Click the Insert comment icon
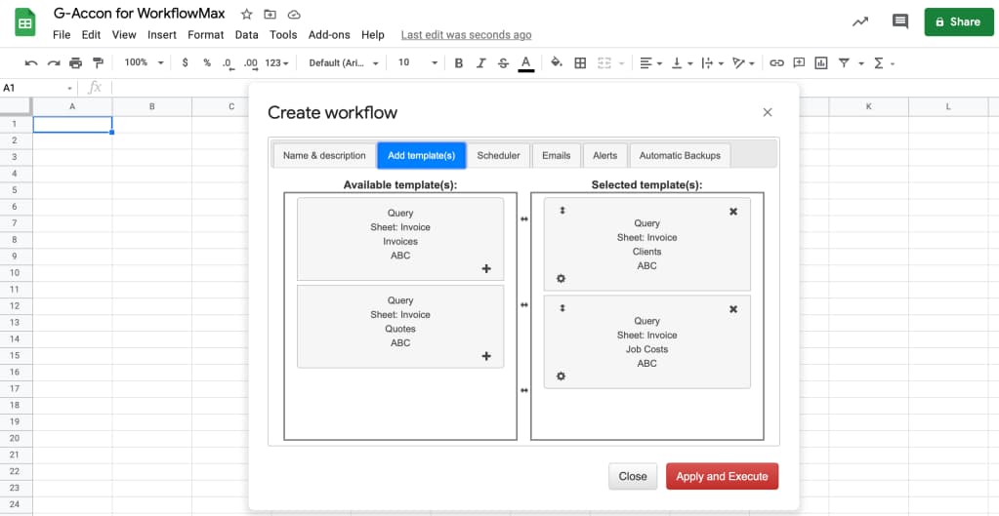The height and width of the screenshot is (516, 999). [x=799, y=63]
